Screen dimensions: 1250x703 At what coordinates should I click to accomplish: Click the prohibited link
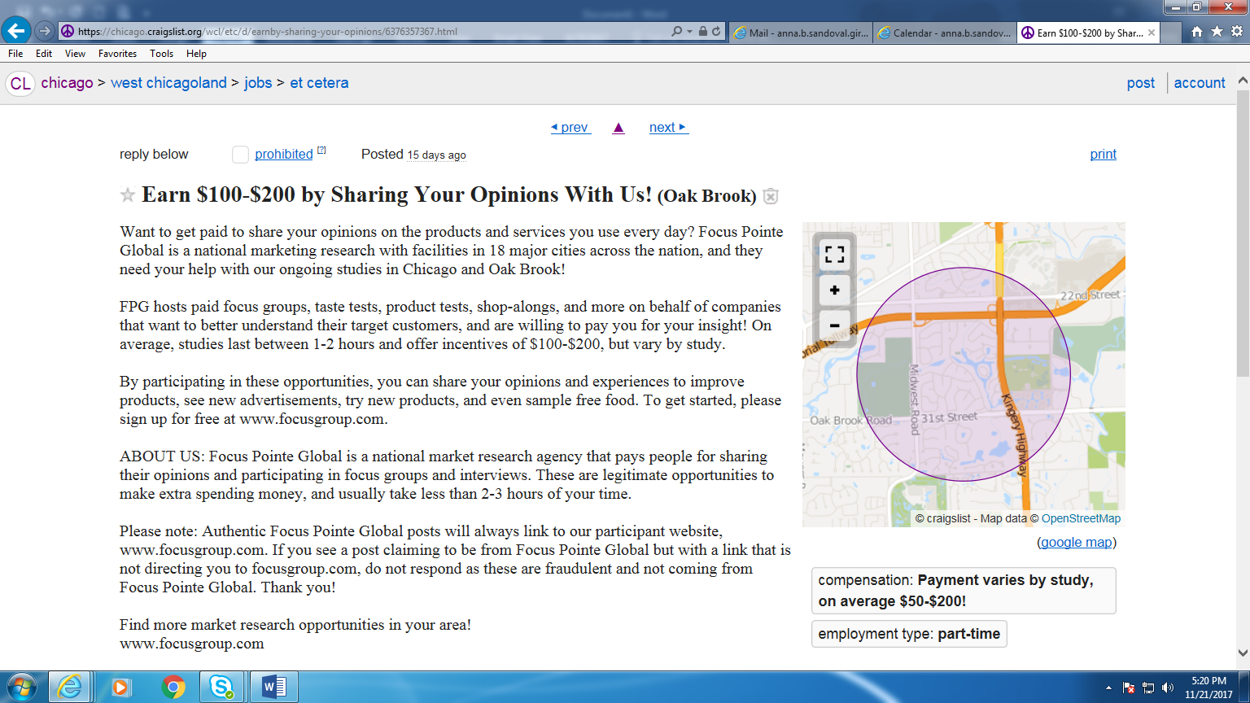click(284, 155)
